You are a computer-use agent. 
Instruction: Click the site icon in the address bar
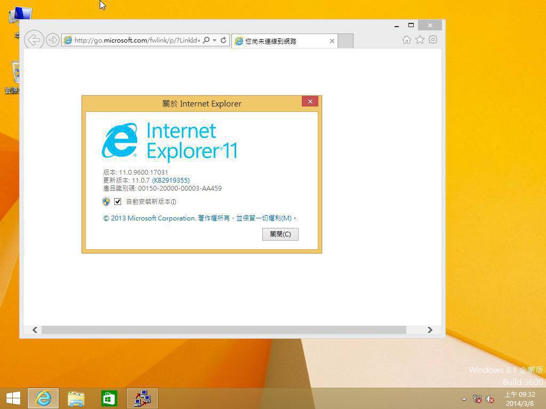pos(68,40)
